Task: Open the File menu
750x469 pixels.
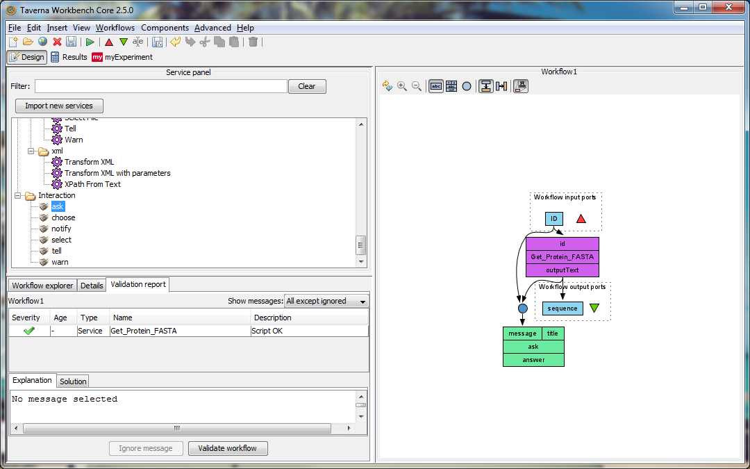Action: click(15, 28)
